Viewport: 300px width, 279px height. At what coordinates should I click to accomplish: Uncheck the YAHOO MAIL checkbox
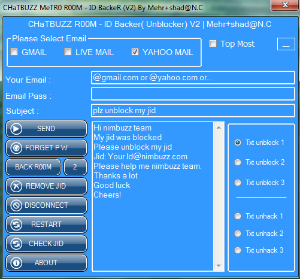(x=135, y=52)
